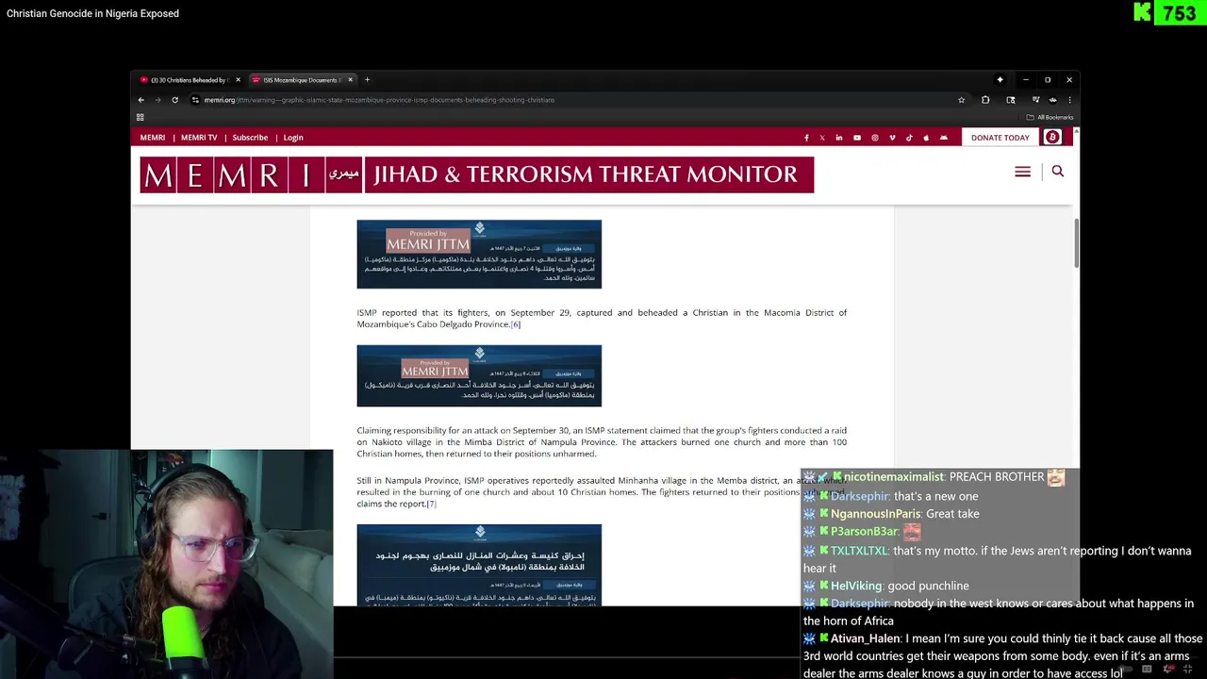Viewport: 1207px width, 679px height.
Task: Click the page vertical scrollbar thumb
Action: (1076, 243)
